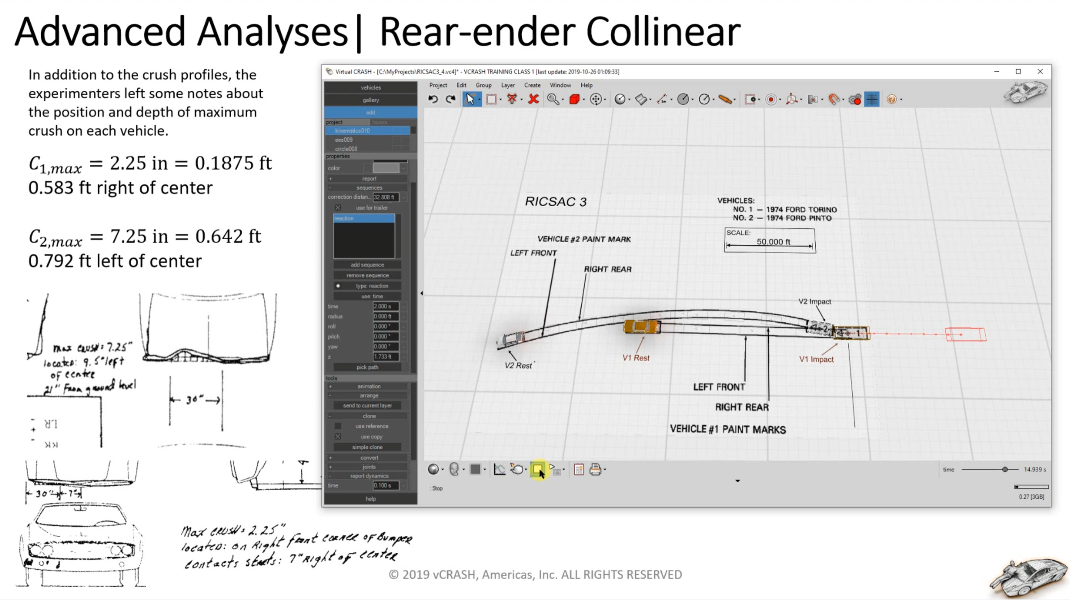Screen dimensions: 1070x603
Task: Click the diagram chart icon in bottom toolbar
Action: [x=499, y=470]
